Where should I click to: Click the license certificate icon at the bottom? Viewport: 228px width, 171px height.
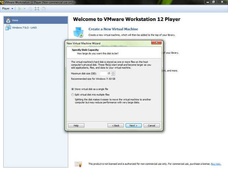78,164
